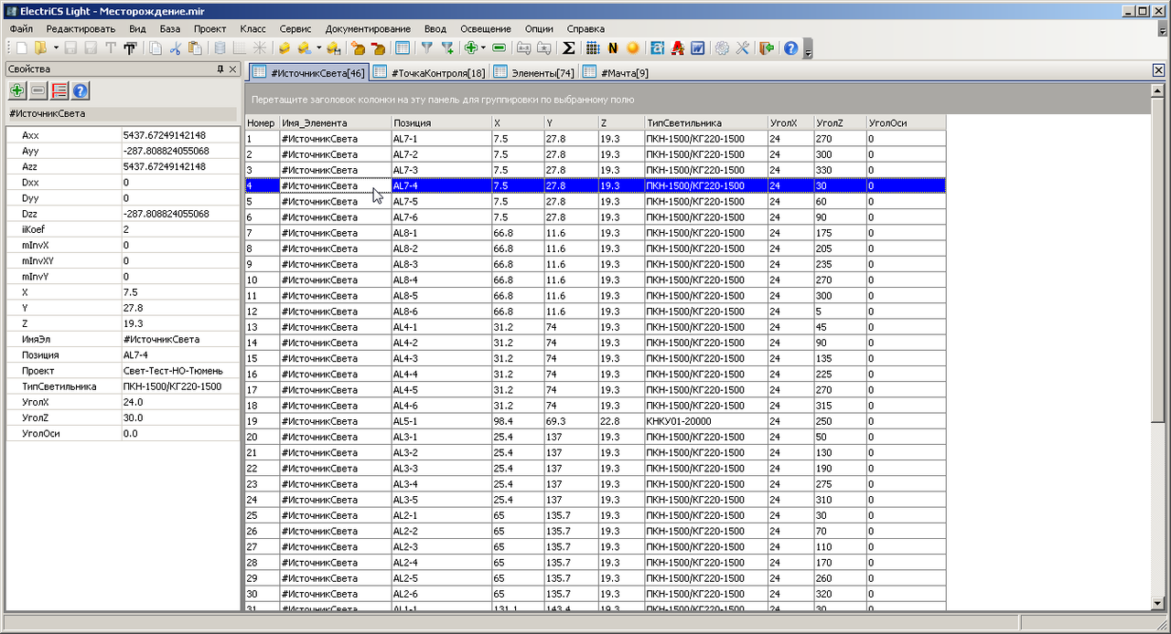Click the scrollbar down arrow of the table
The width and height of the screenshot is (1171, 634).
coord(1158,604)
